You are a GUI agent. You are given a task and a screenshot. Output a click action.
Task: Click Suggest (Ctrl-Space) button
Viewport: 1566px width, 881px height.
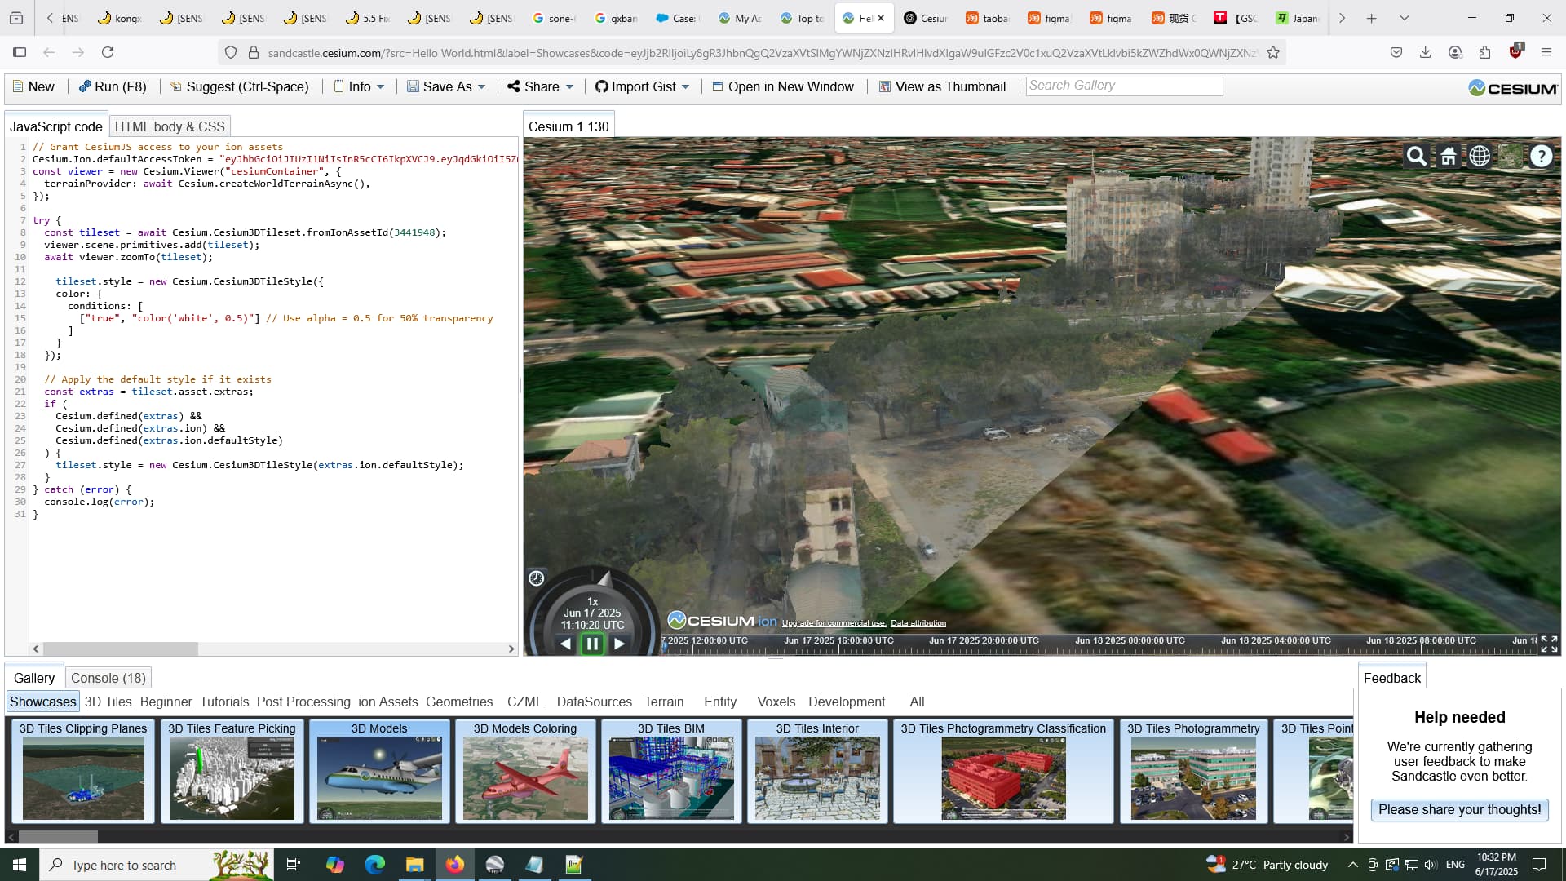[x=240, y=86]
